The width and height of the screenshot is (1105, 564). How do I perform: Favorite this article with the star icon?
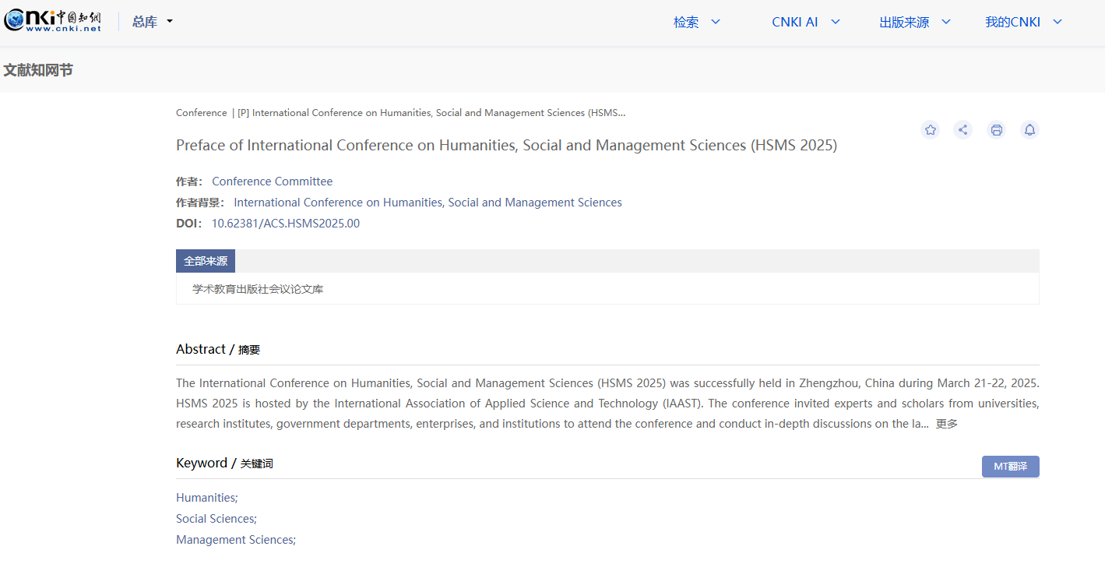[x=930, y=130]
